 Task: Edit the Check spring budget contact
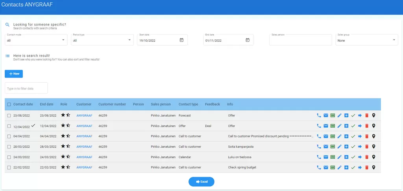click(340, 167)
